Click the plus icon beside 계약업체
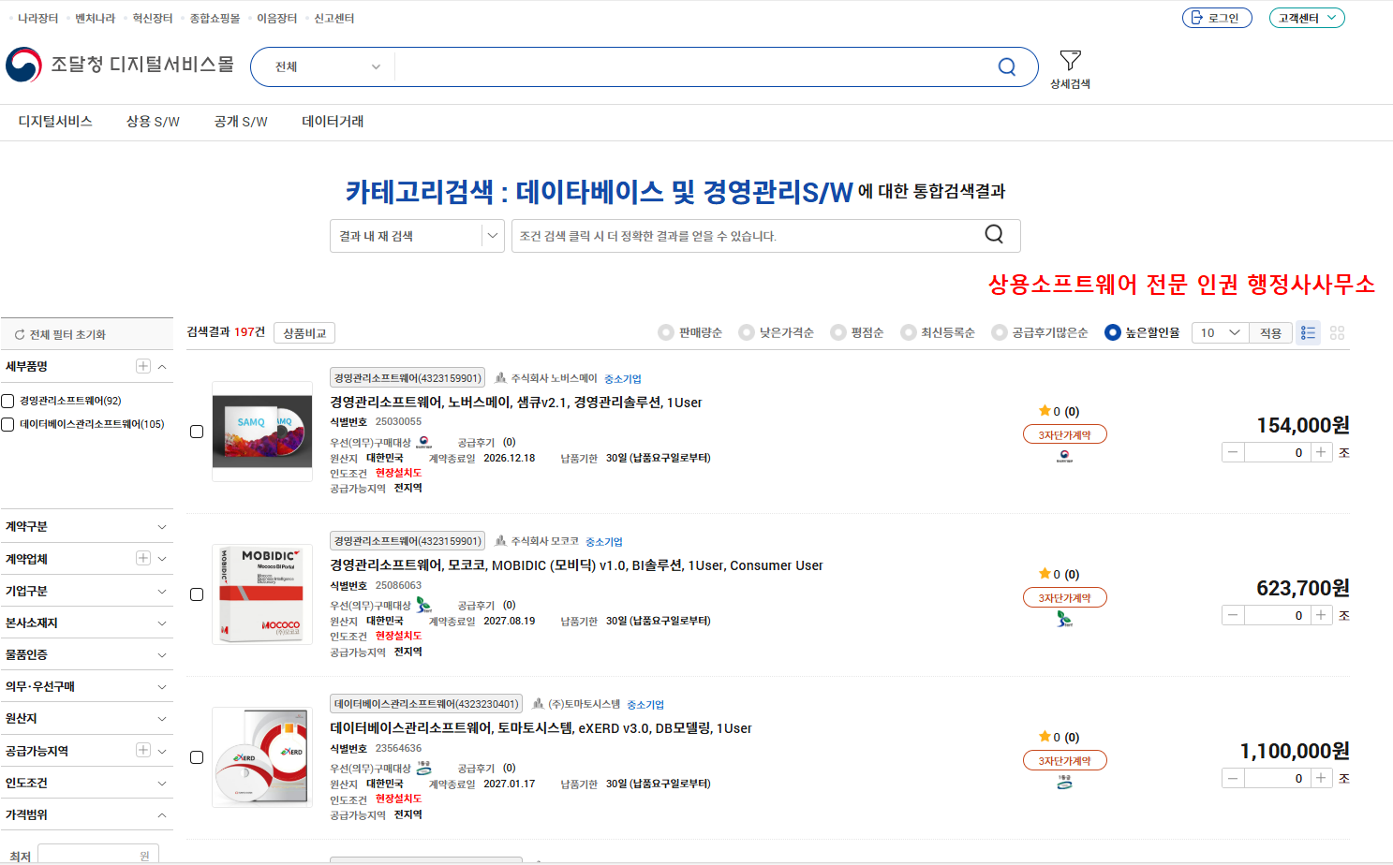Viewport: 1393px width, 865px height. click(x=143, y=558)
